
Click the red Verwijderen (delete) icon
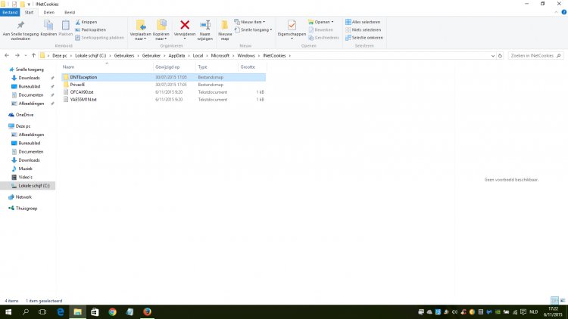[x=184, y=26]
